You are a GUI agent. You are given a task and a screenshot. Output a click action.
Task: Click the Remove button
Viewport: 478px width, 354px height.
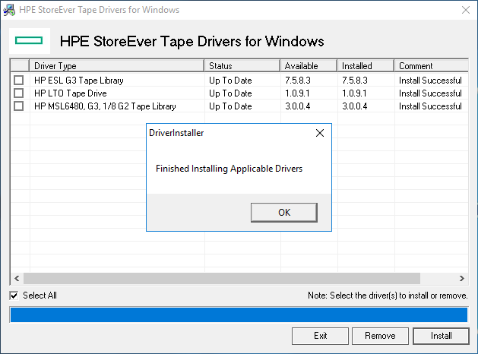click(x=379, y=336)
